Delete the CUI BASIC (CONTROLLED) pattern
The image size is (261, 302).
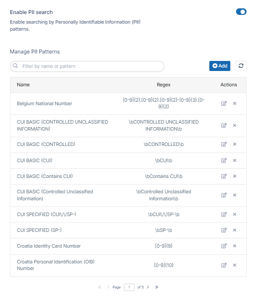(x=235, y=145)
